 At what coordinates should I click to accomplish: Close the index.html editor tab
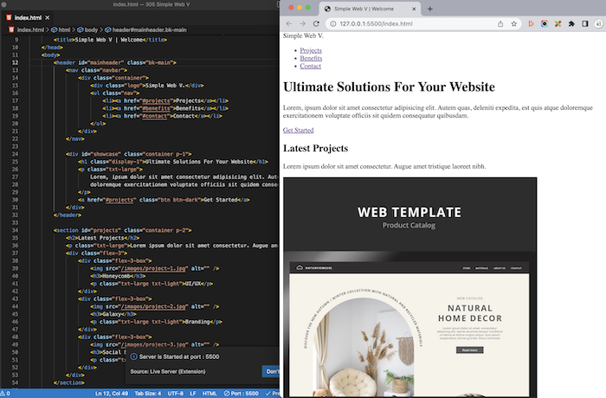47,18
